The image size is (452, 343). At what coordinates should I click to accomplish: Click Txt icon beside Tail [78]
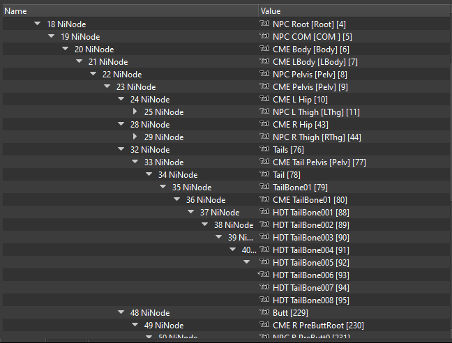tap(264, 174)
